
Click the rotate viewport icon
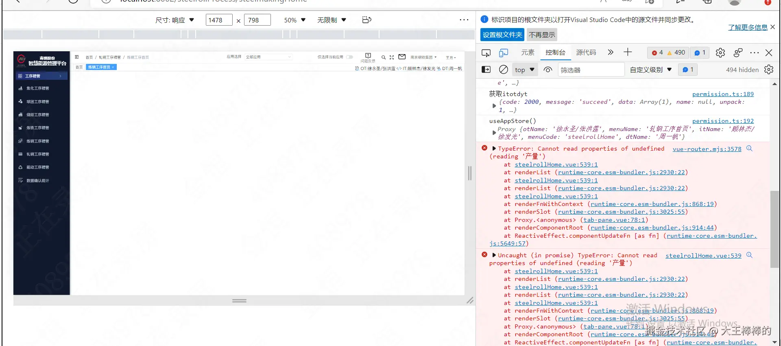[367, 20]
